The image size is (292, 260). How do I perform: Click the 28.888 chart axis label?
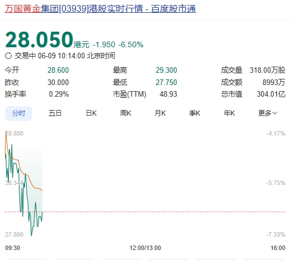tap(14, 133)
